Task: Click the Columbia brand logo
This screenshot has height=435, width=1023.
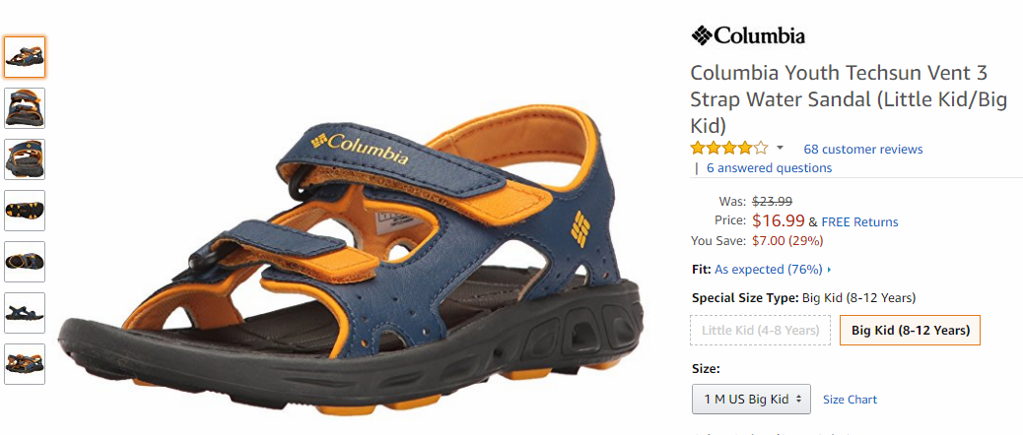Action: click(x=748, y=35)
